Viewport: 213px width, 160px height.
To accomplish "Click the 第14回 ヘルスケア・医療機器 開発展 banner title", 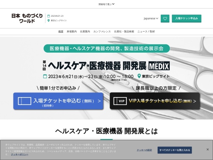I will 94,66.
